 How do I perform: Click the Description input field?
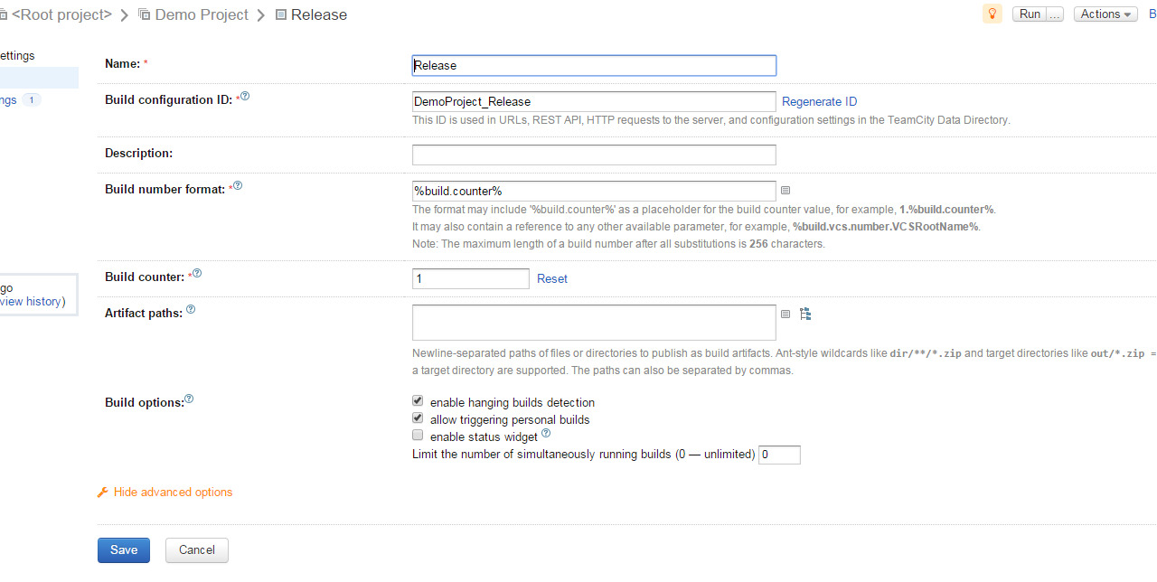(594, 155)
